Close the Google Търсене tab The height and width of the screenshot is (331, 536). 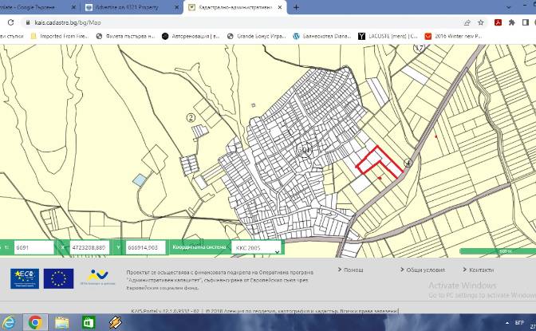pos(73,7)
